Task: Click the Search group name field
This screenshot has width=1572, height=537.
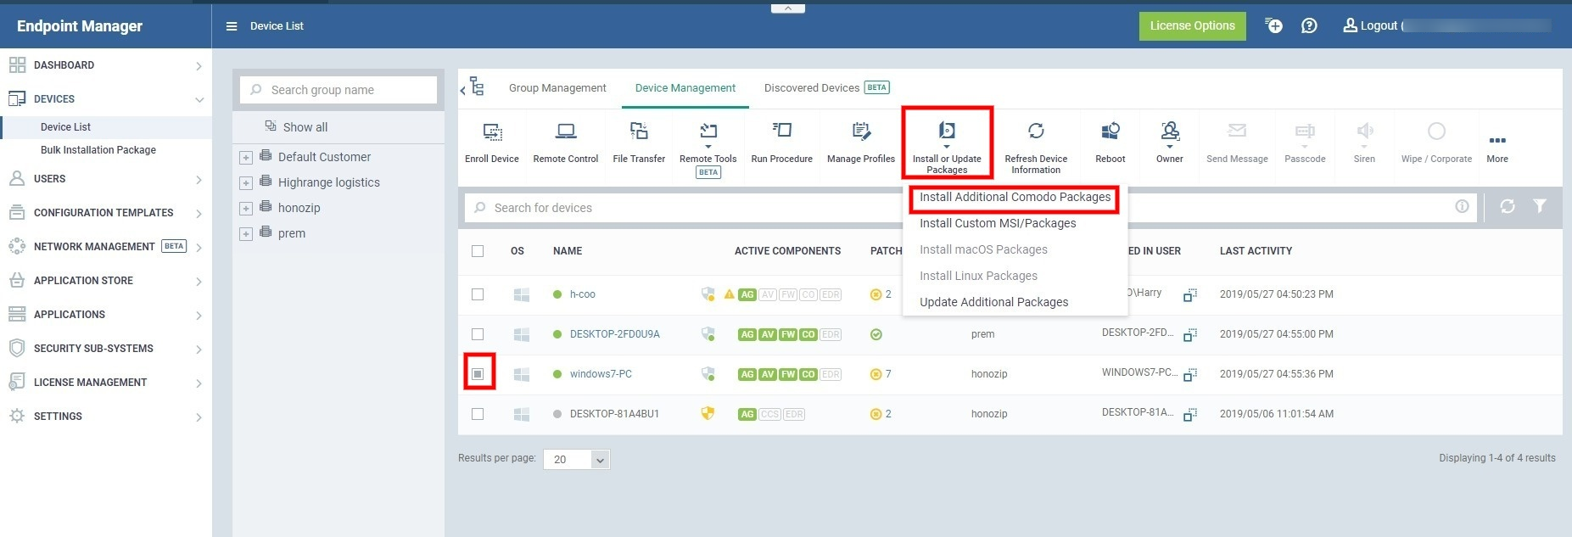Action: (338, 90)
